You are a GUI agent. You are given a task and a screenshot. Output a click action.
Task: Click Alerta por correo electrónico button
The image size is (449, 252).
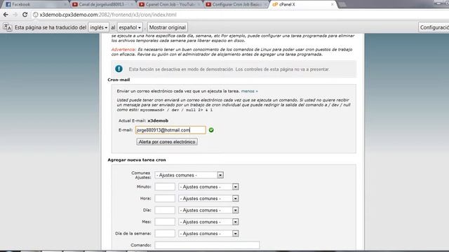(167, 141)
